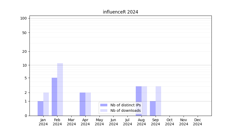Select the January distinct IPs bar

coord(40,108)
